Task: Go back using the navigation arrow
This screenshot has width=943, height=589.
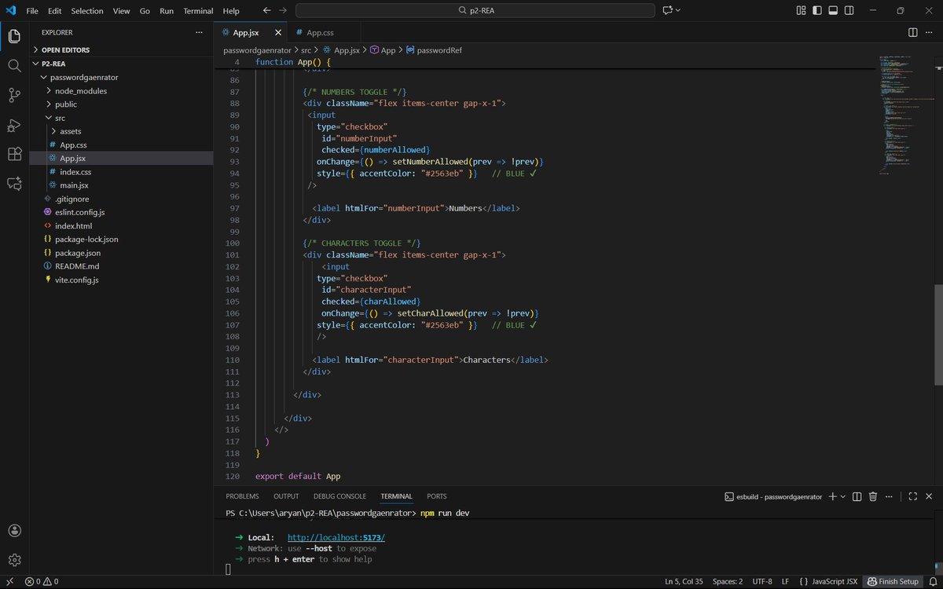Action: click(266, 10)
